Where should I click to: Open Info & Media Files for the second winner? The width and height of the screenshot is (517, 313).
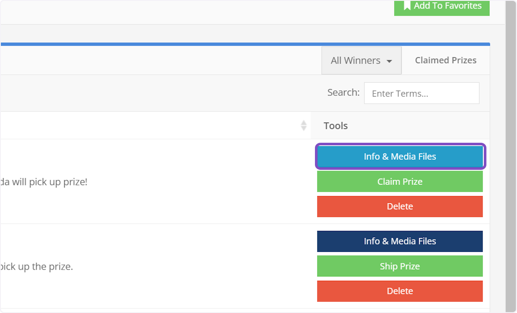pyautogui.click(x=400, y=241)
